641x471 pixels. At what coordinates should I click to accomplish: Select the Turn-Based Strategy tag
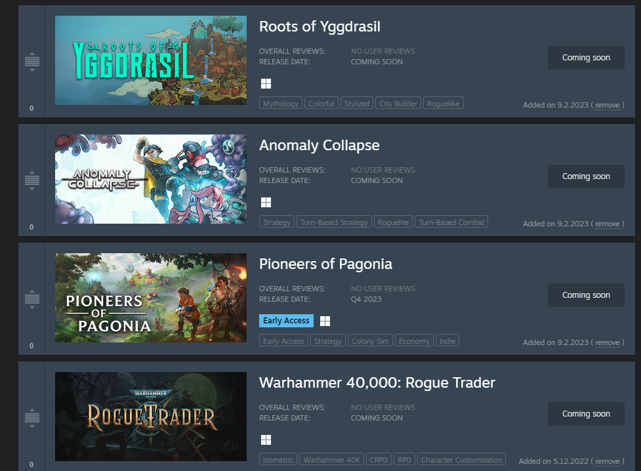pyautogui.click(x=334, y=222)
